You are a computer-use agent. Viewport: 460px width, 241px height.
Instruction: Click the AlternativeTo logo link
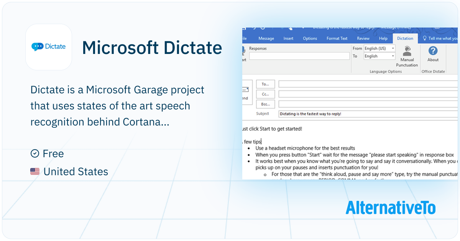pyautogui.click(x=391, y=207)
